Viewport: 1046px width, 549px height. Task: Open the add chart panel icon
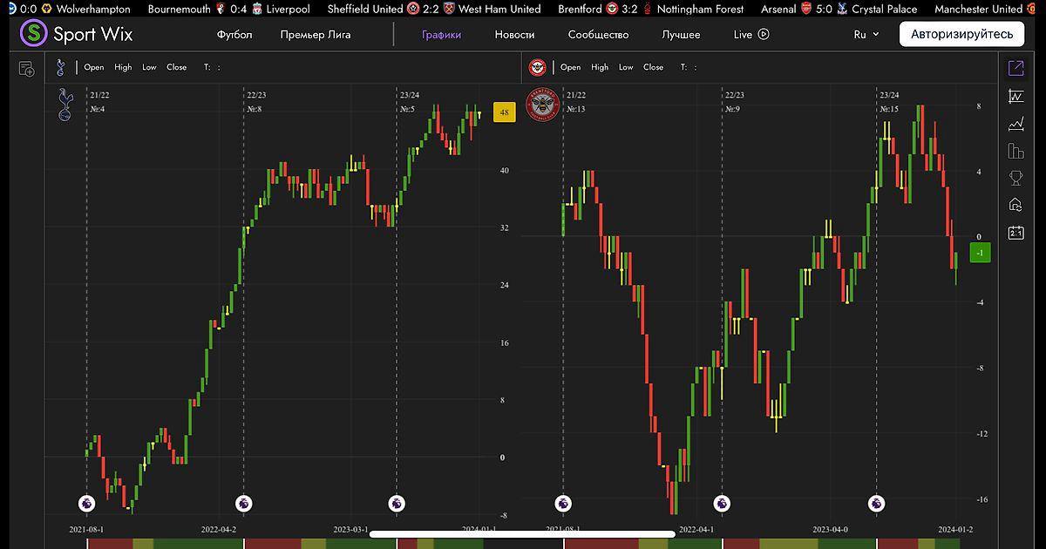point(26,69)
